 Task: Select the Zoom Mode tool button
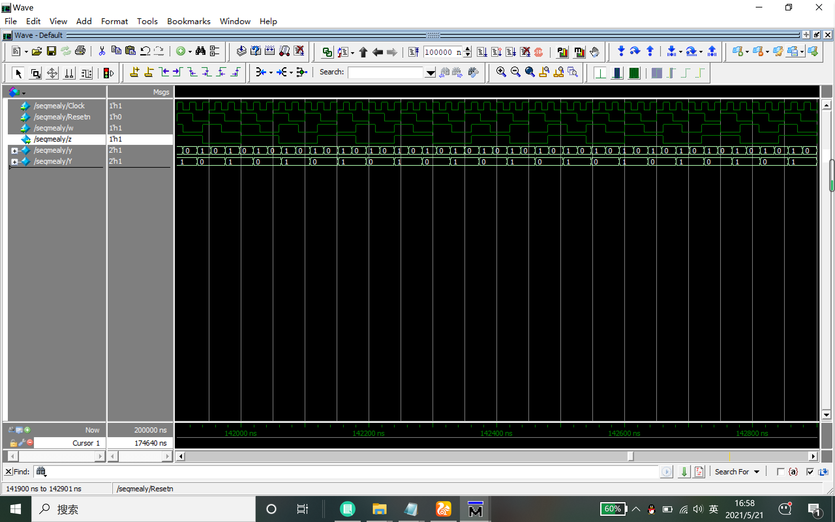pyautogui.click(x=36, y=73)
